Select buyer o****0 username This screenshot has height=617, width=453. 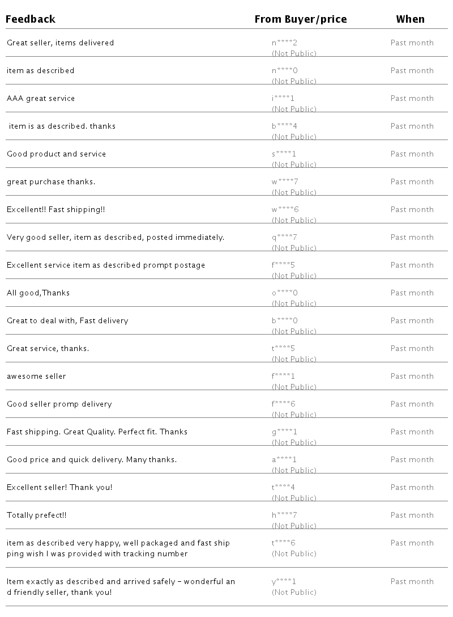tap(284, 293)
